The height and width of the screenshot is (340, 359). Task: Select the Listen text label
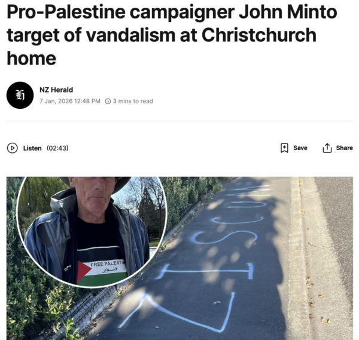32,148
